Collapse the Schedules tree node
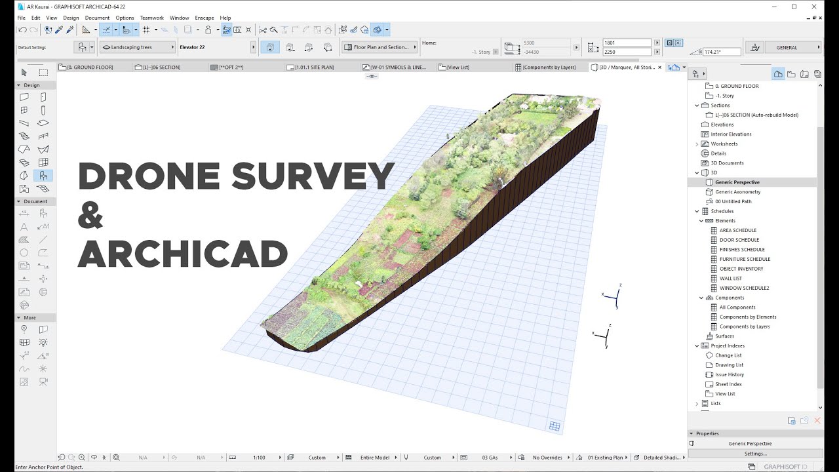 697,211
